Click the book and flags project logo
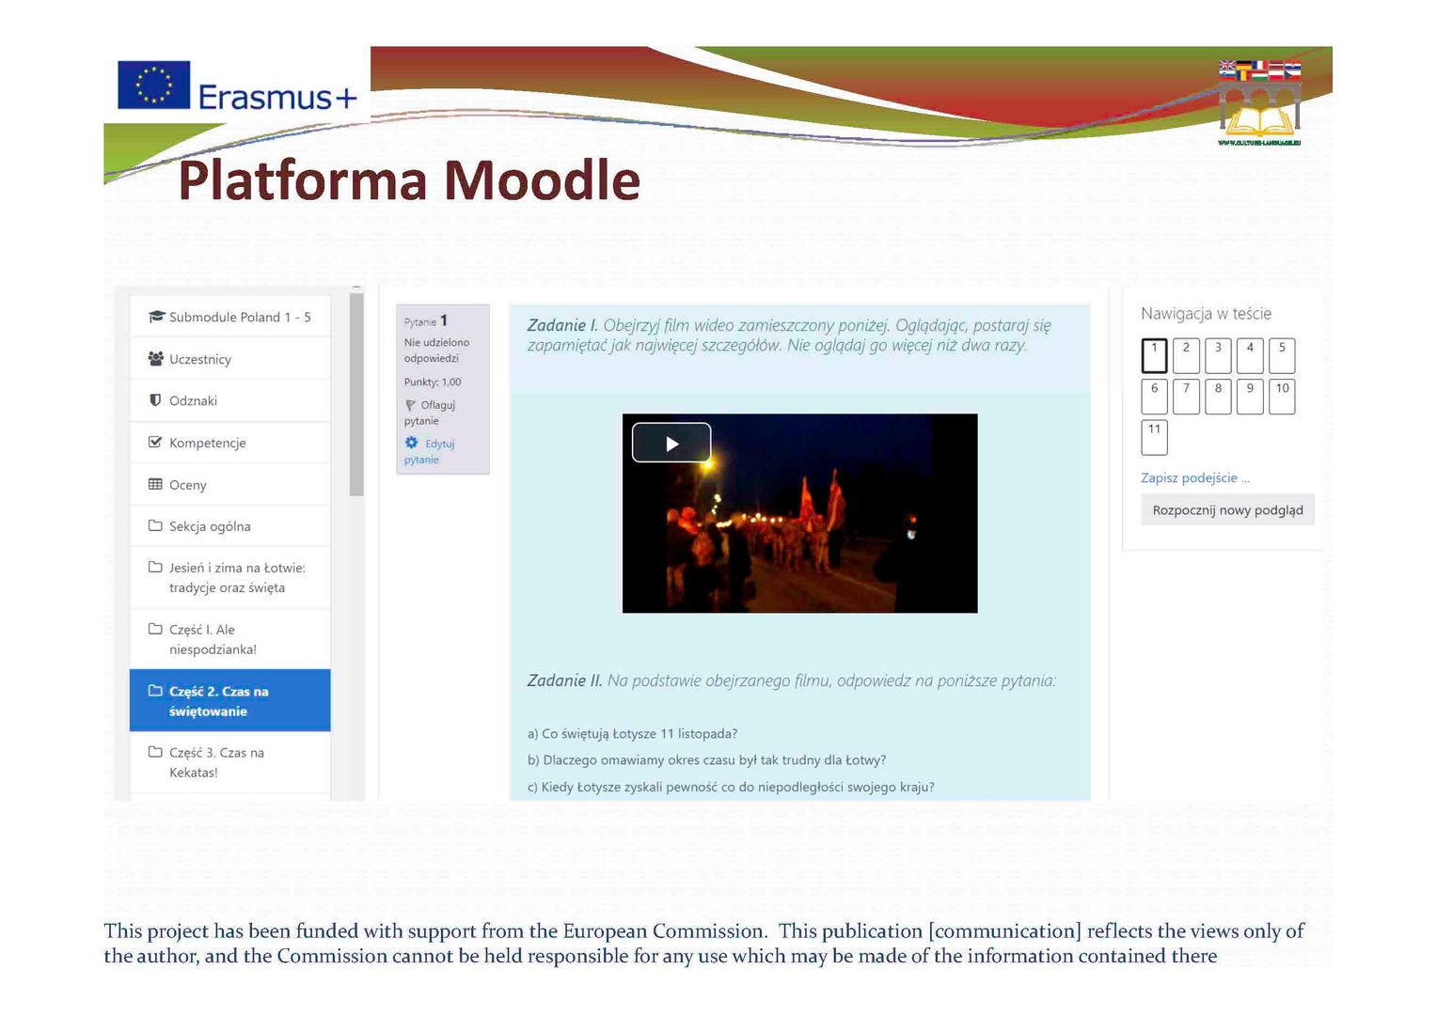 tap(1260, 101)
